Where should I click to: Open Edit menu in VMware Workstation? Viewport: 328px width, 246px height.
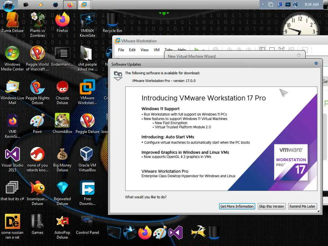132,50
